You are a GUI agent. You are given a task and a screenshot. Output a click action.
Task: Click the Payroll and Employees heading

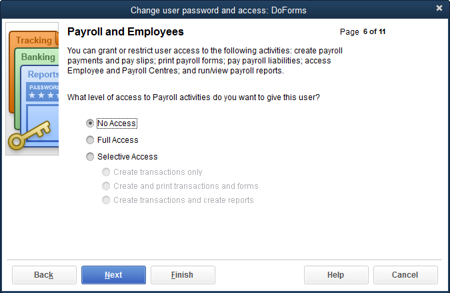126,32
